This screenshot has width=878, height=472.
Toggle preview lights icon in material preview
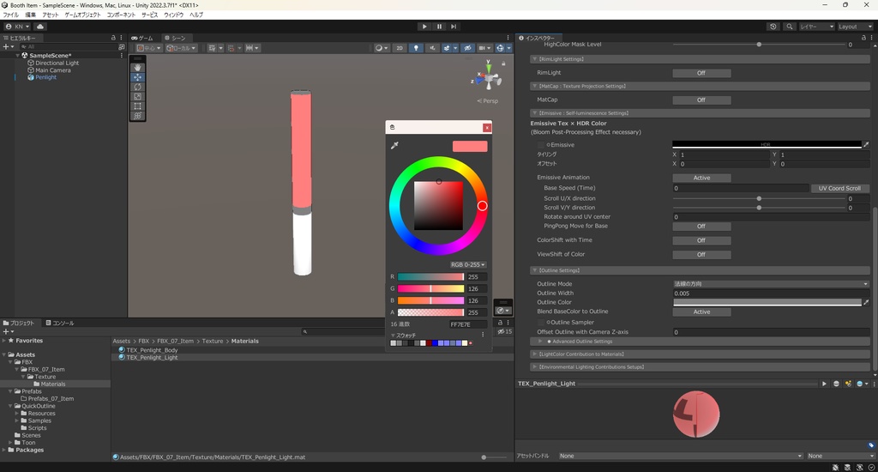848,384
